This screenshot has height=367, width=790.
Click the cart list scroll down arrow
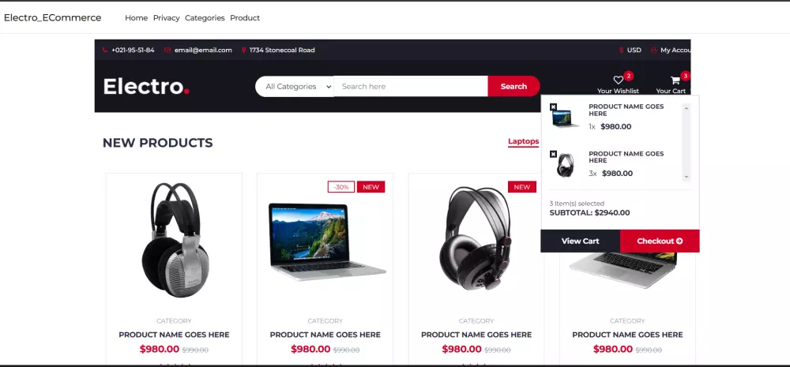click(687, 178)
